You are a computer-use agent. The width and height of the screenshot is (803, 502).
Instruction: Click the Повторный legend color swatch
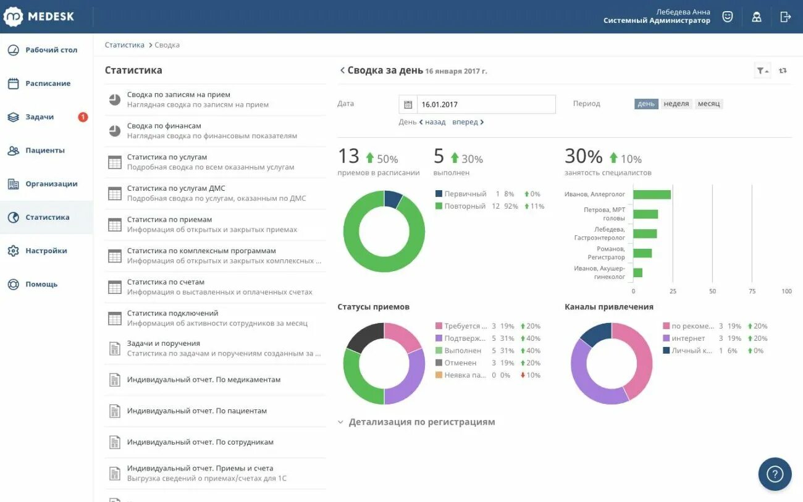tap(439, 206)
